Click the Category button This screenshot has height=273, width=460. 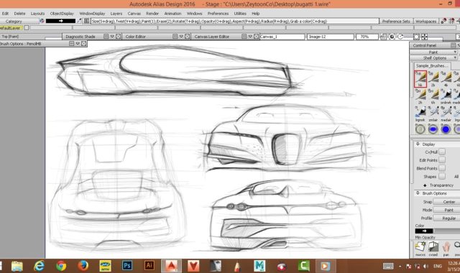19,21
